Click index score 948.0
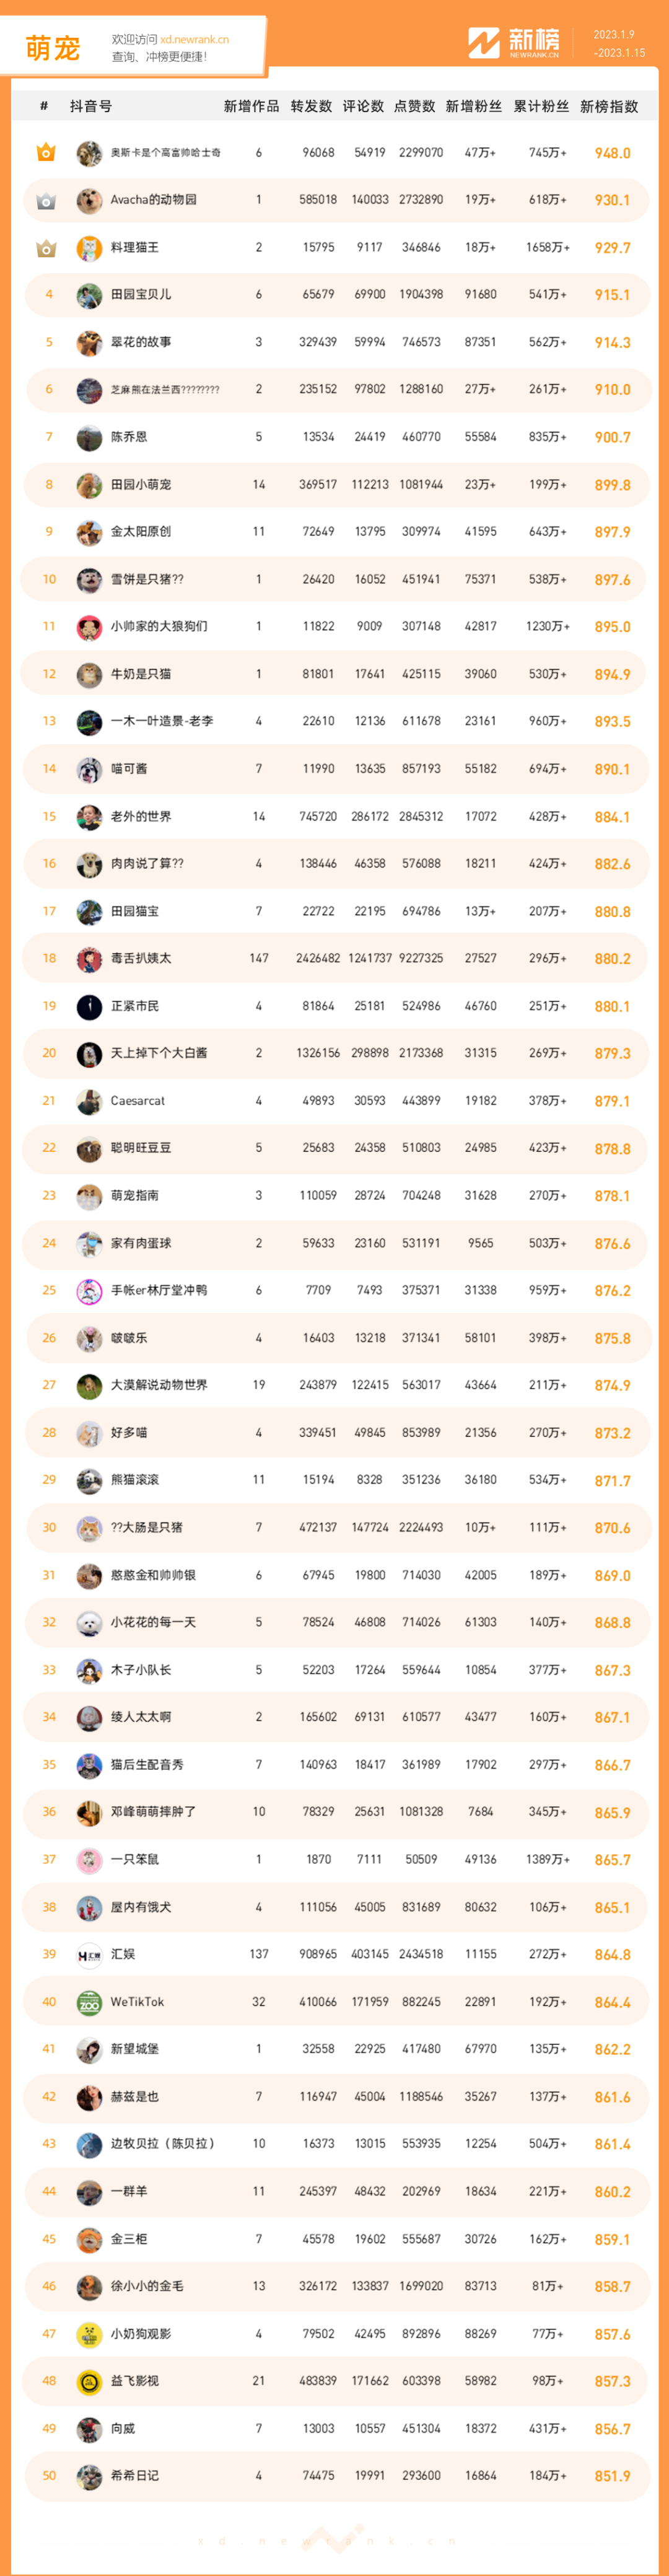Screen dimensions: 669x2576 click(x=612, y=153)
